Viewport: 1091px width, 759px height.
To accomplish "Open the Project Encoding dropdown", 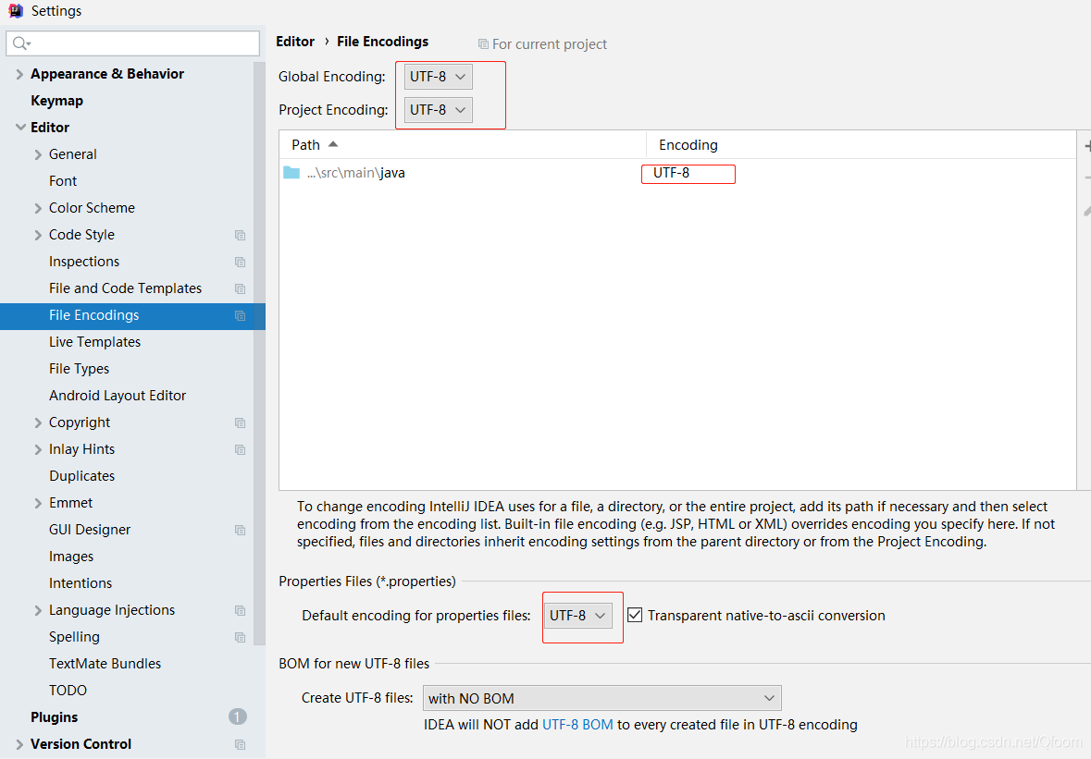I will pyautogui.click(x=439, y=110).
